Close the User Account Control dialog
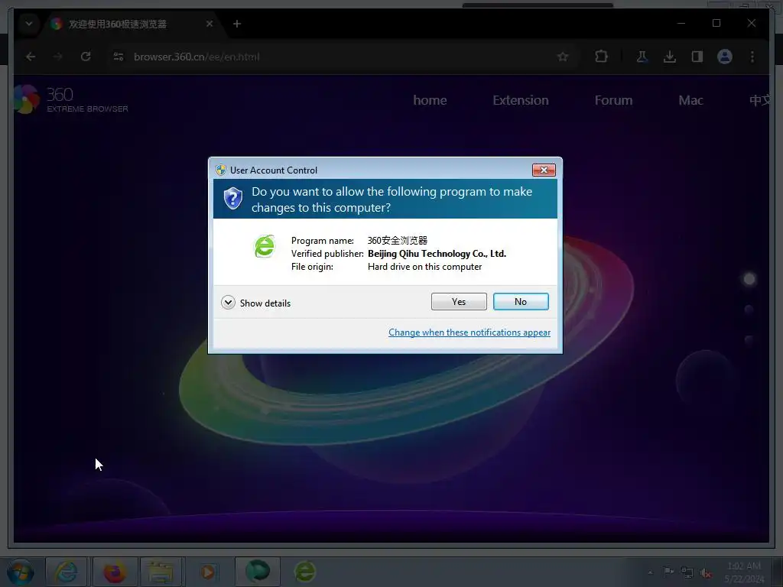This screenshot has height=587, width=783. [x=544, y=170]
